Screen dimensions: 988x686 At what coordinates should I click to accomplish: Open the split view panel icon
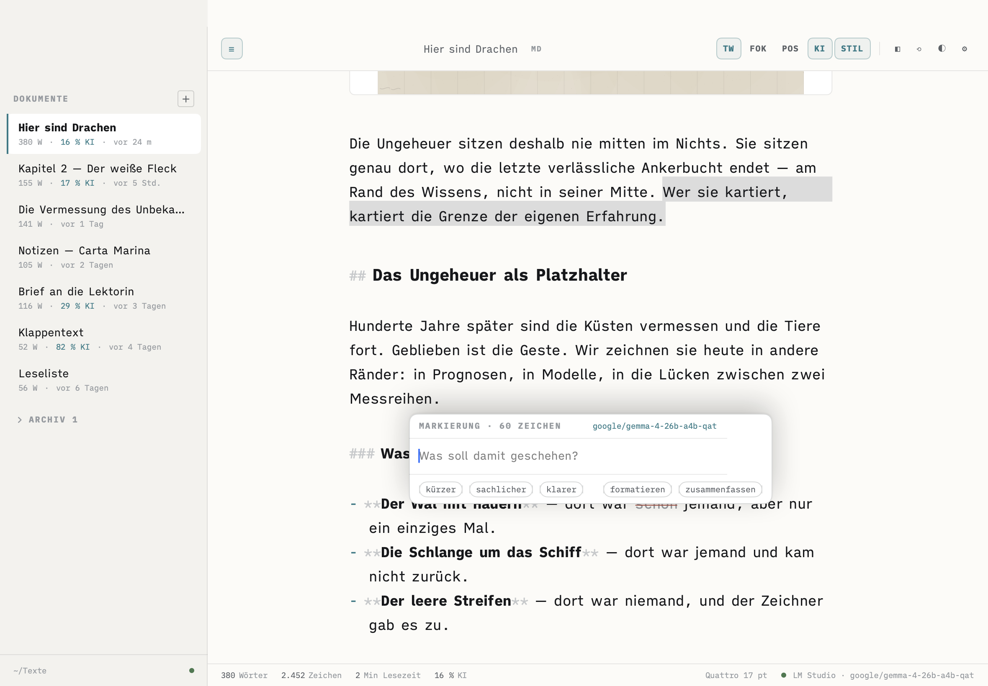[897, 49]
